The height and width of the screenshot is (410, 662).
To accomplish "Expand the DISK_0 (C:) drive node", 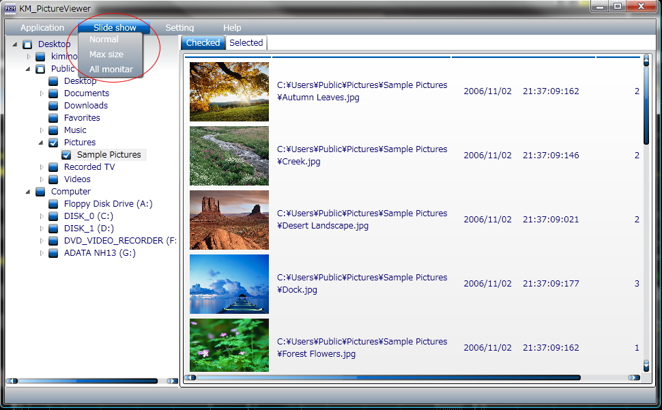I will [x=42, y=216].
